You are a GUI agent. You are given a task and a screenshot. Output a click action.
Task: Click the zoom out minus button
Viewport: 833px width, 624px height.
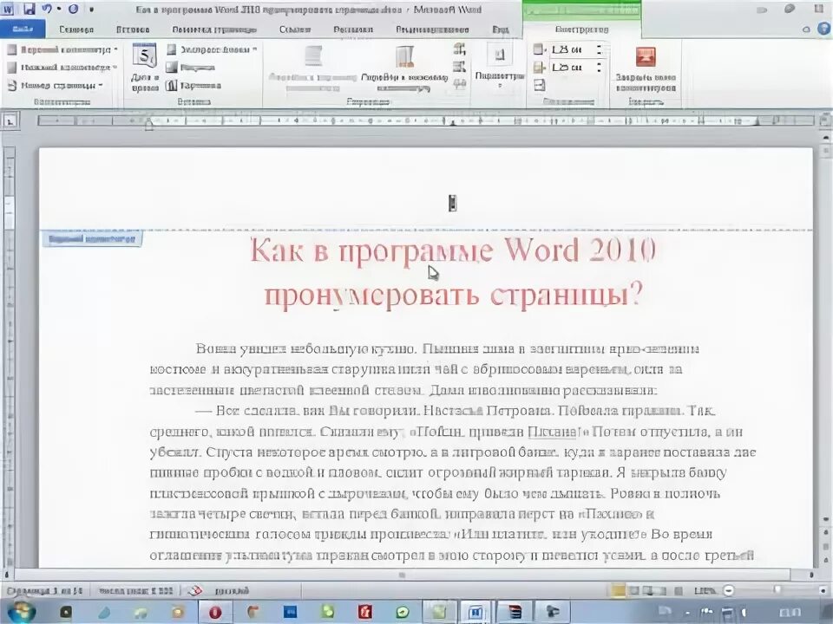(728, 590)
